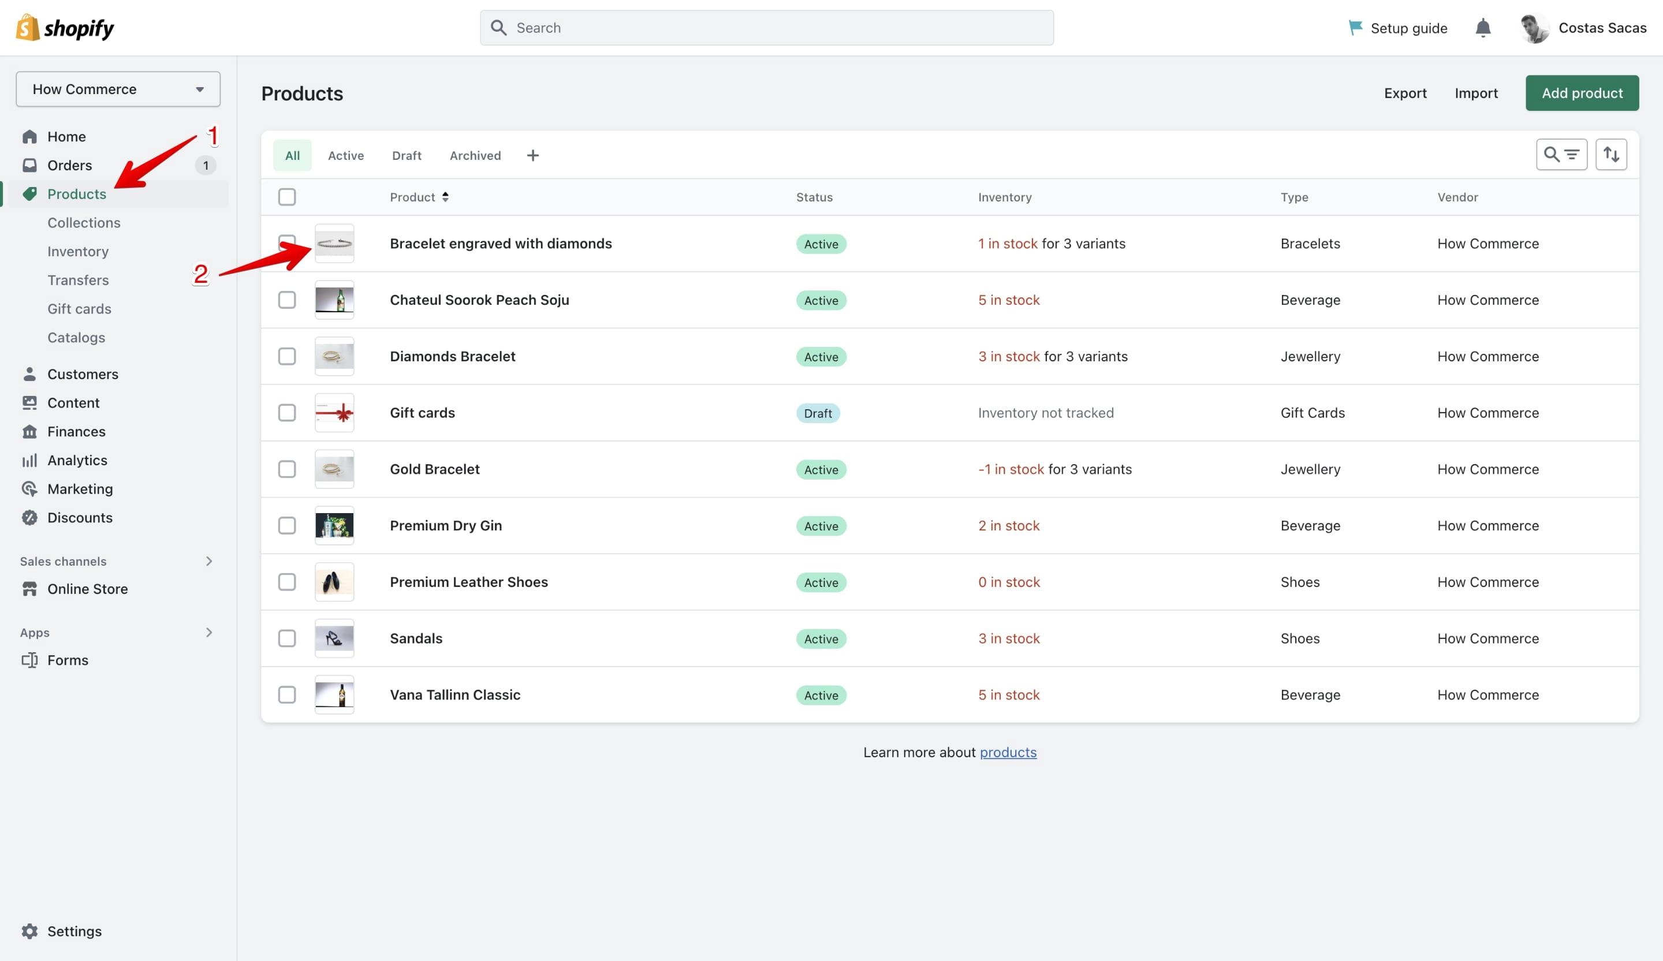
Task: Click the top Search input field
Action: coord(767,28)
